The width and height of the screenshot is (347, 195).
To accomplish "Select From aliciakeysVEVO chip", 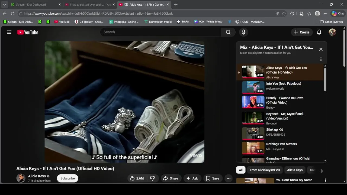I will [265, 170].
